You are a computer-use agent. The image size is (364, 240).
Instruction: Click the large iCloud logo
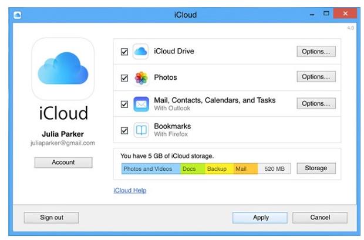63,69
